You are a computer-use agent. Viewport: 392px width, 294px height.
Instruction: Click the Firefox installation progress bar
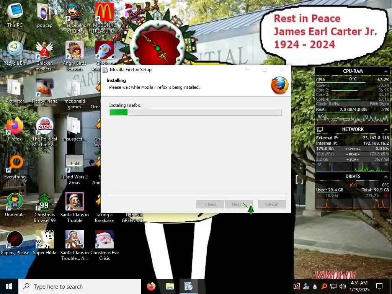(x=196, y=112)
